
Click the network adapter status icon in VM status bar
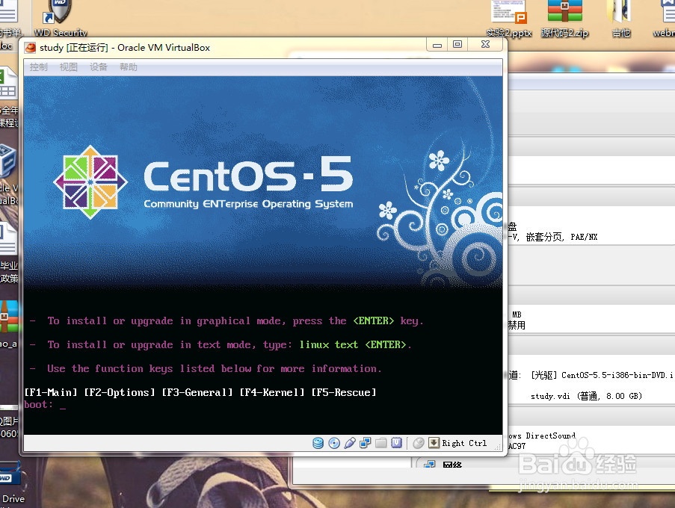coord(365,443)
